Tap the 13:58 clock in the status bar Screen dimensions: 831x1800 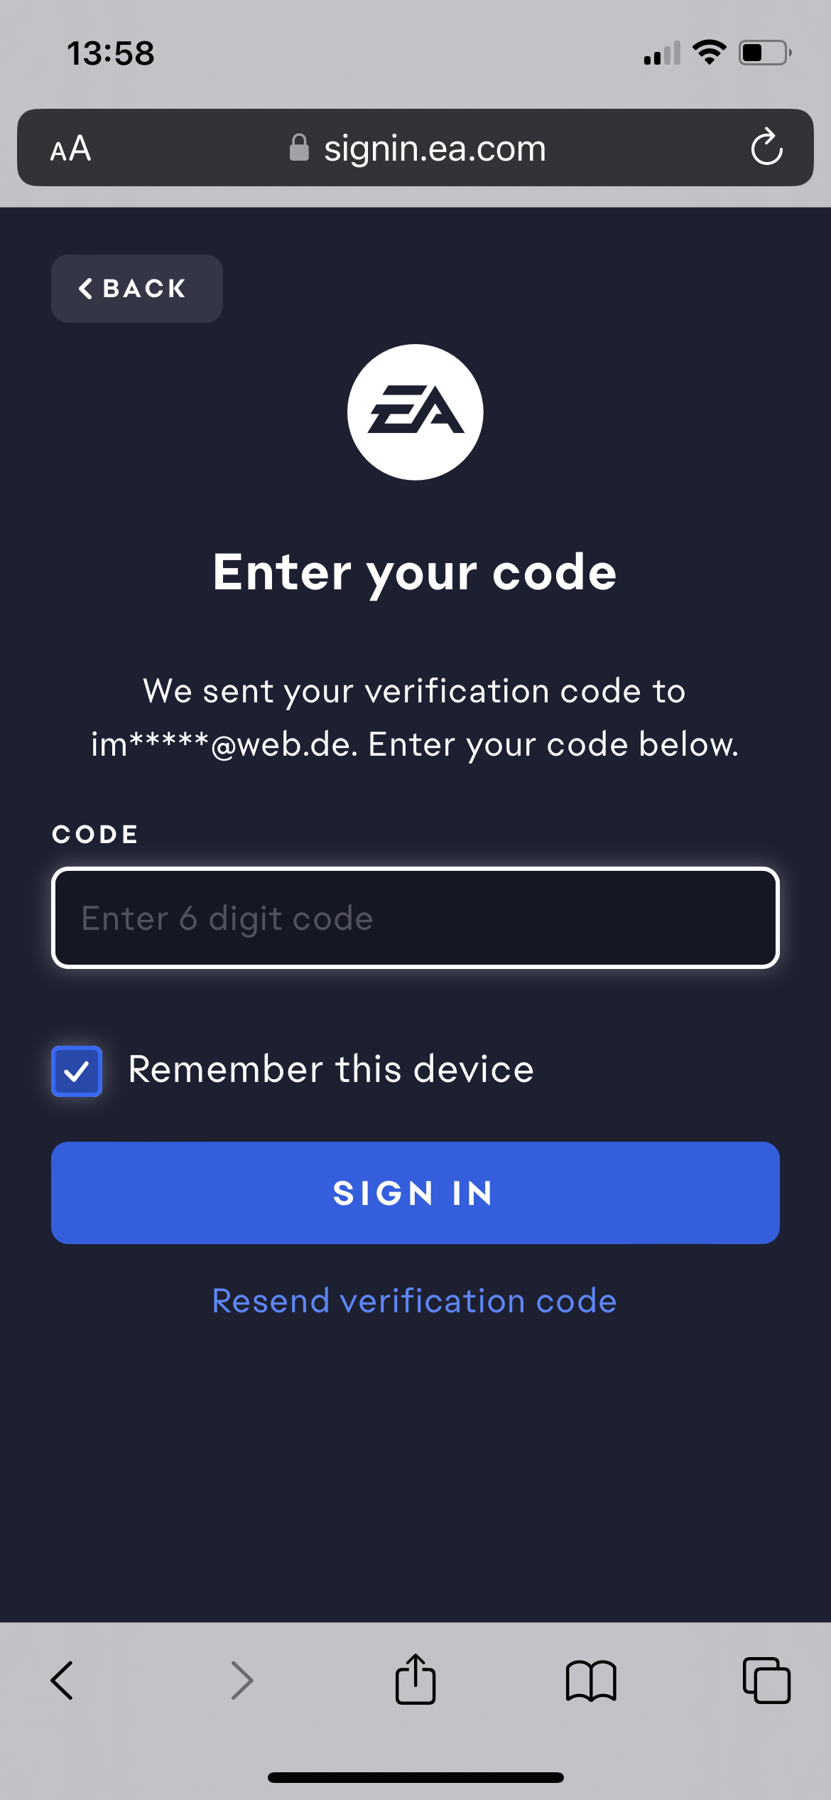tap(111, 53)
